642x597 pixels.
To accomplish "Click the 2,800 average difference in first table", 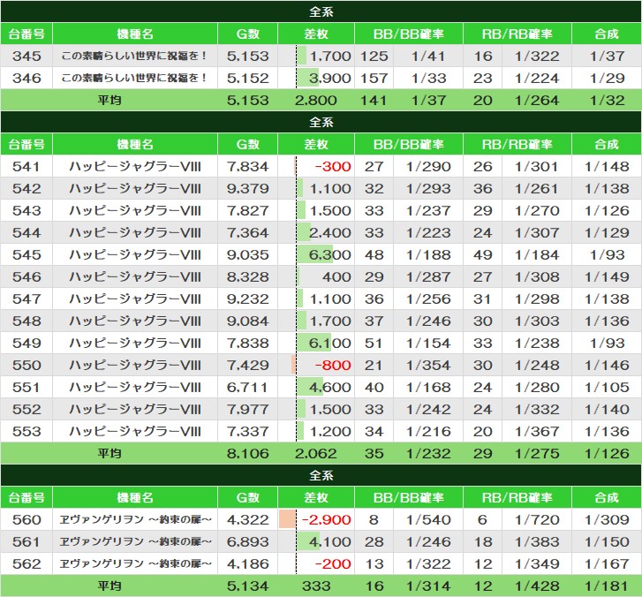I will tap(315, 101).
